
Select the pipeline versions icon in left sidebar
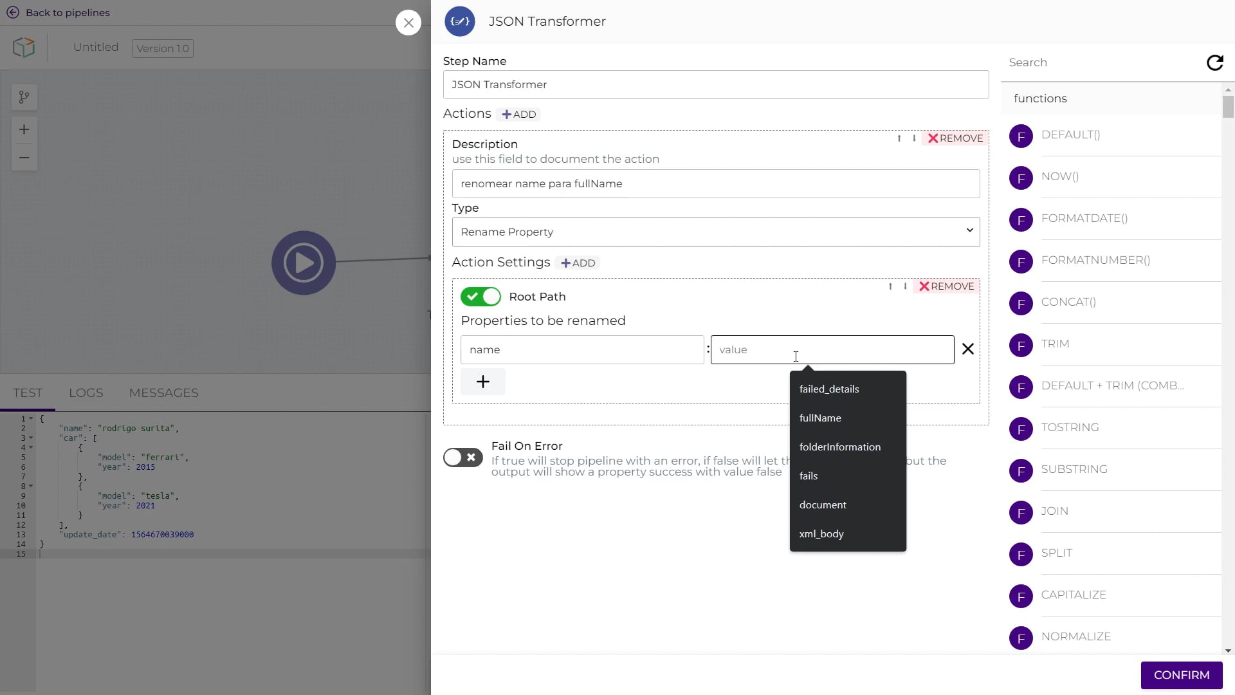pyautogui.click(x=24, y=97)
